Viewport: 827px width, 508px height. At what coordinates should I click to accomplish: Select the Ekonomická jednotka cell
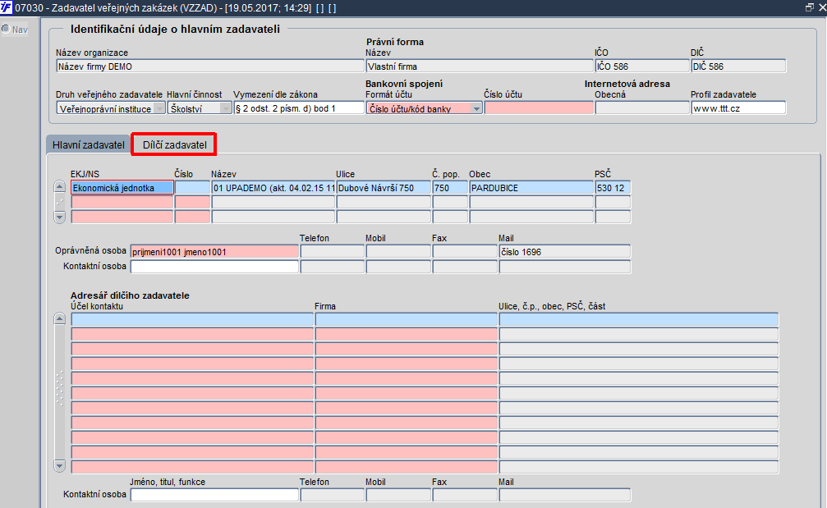click(x=122, y=188)
